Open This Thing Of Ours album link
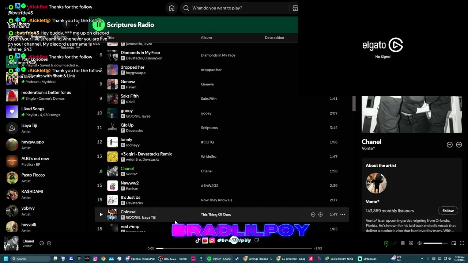The image size is (468, 263). click(x=216, y=214)
